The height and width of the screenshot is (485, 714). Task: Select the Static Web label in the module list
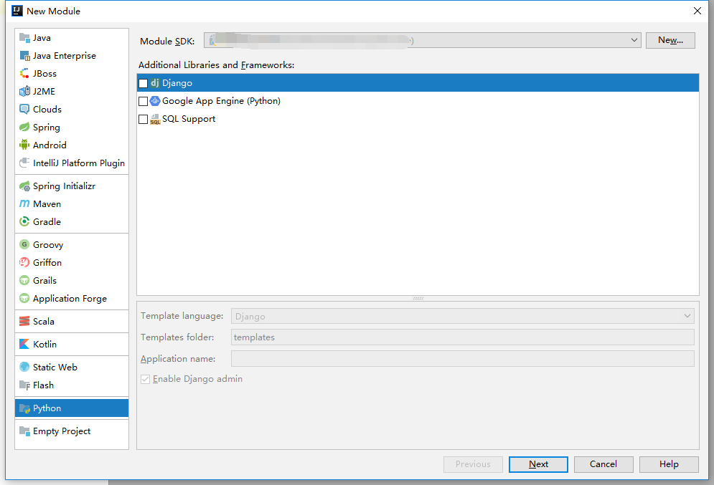tap(55, 367)
